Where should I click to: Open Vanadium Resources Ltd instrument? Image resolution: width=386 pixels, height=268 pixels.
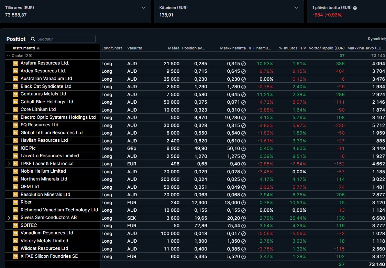[x=47, y=233]
